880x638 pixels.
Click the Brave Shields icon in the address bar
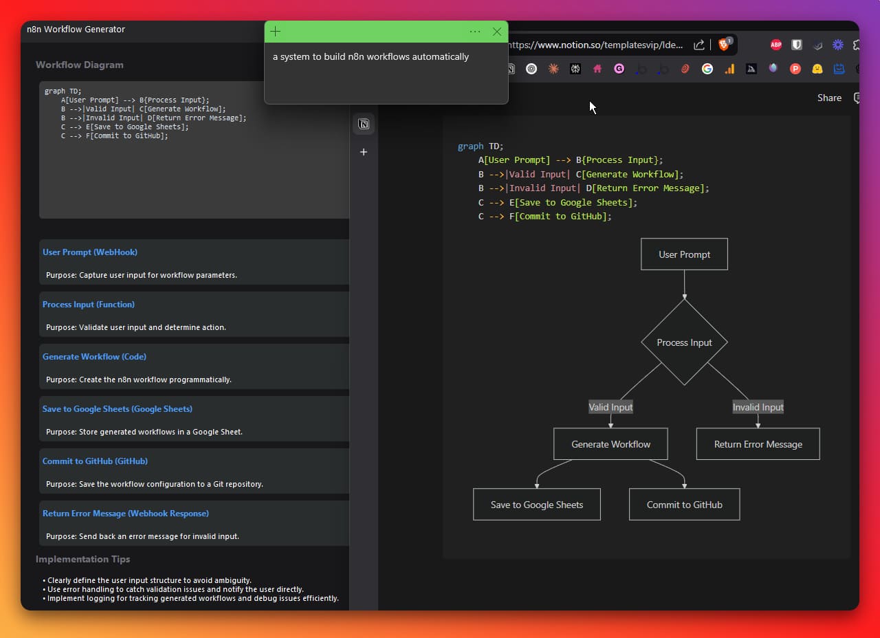[x=724, y=45]
